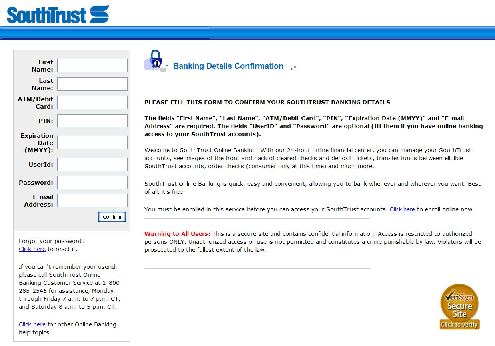Click the 'Welcome to SouthTrust Online Banking!' sentence

click(x=201, y=150)
